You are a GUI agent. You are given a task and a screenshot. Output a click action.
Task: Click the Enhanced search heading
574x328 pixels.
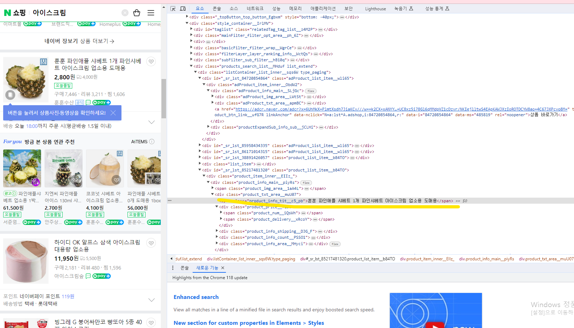[x=196, y=297]
